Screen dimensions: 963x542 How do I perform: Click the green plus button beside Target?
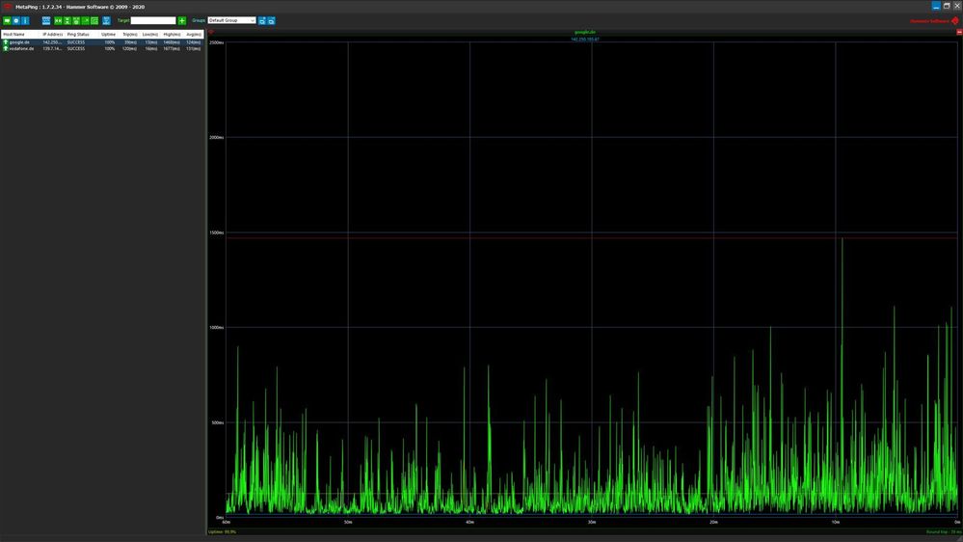(182, 20)
